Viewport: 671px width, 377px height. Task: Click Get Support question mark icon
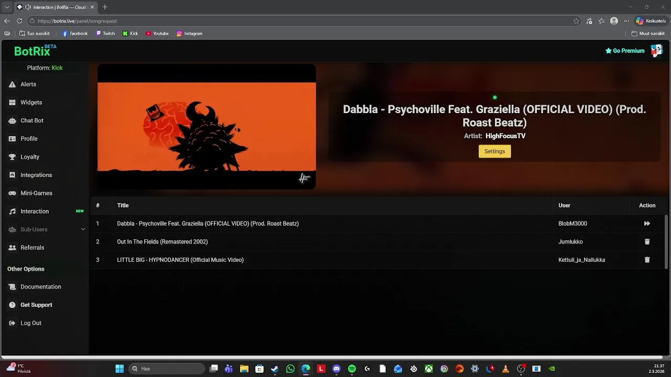[x=12, y=305]
